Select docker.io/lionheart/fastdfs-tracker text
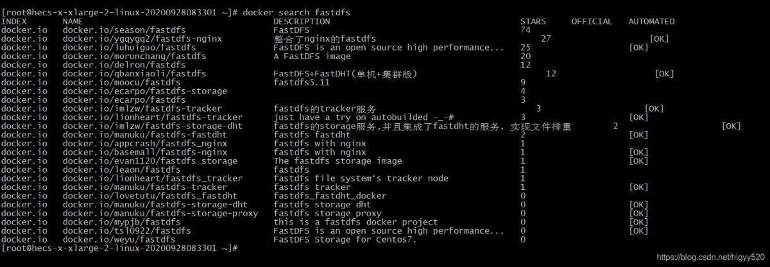The height and width of the screenshot is (267, 770). pos(152,117)
